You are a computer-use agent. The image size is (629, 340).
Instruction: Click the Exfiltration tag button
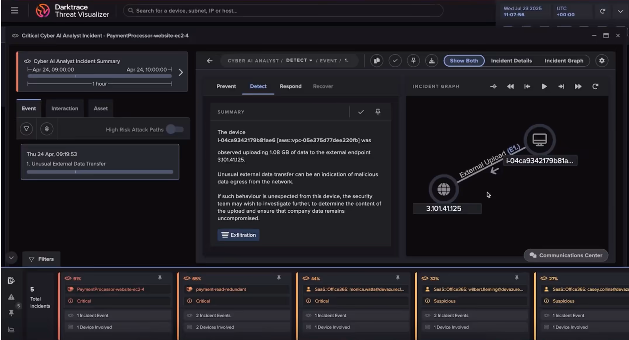point(238,235)
